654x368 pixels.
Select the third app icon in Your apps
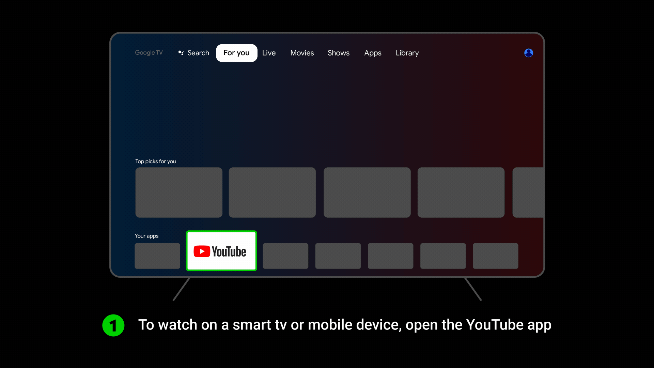[x=286, y=256]
